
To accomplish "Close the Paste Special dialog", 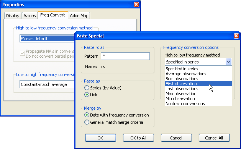I will (x=236, y=36).
